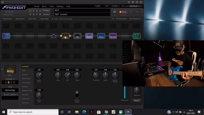Click the Presence knob

click(x=96, y=75)
